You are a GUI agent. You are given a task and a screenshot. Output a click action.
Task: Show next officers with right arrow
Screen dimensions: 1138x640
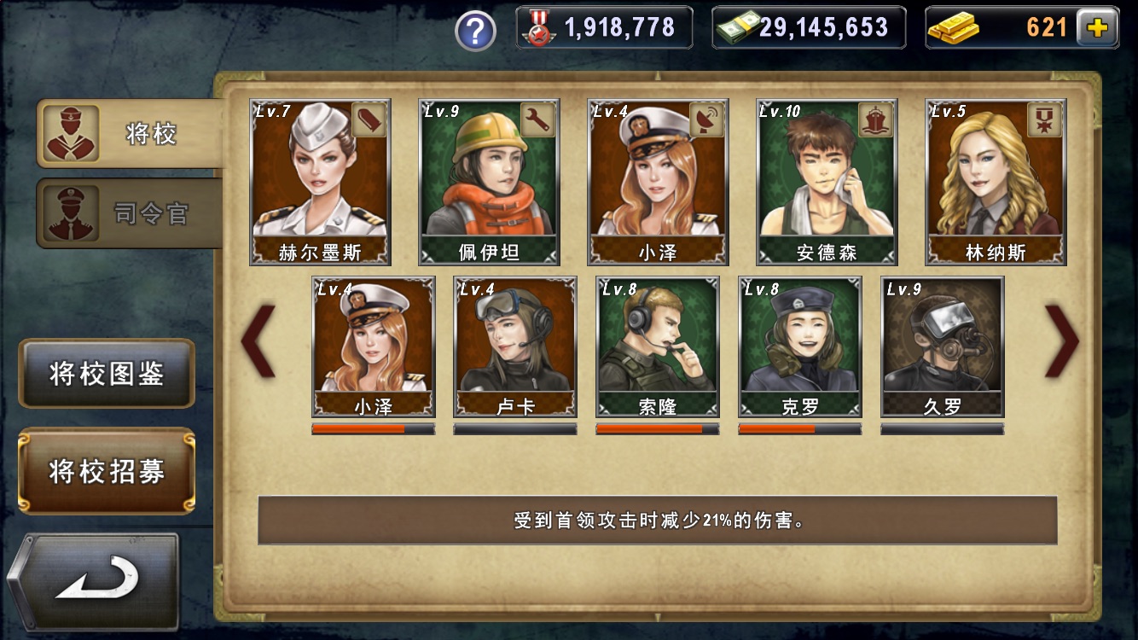click(1062, 340)
